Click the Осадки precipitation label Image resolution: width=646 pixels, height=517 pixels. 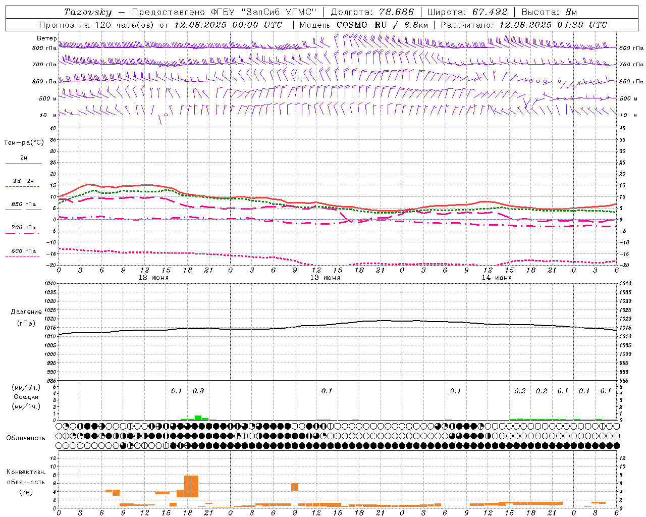pyautogui.click(x=26, y=397)
